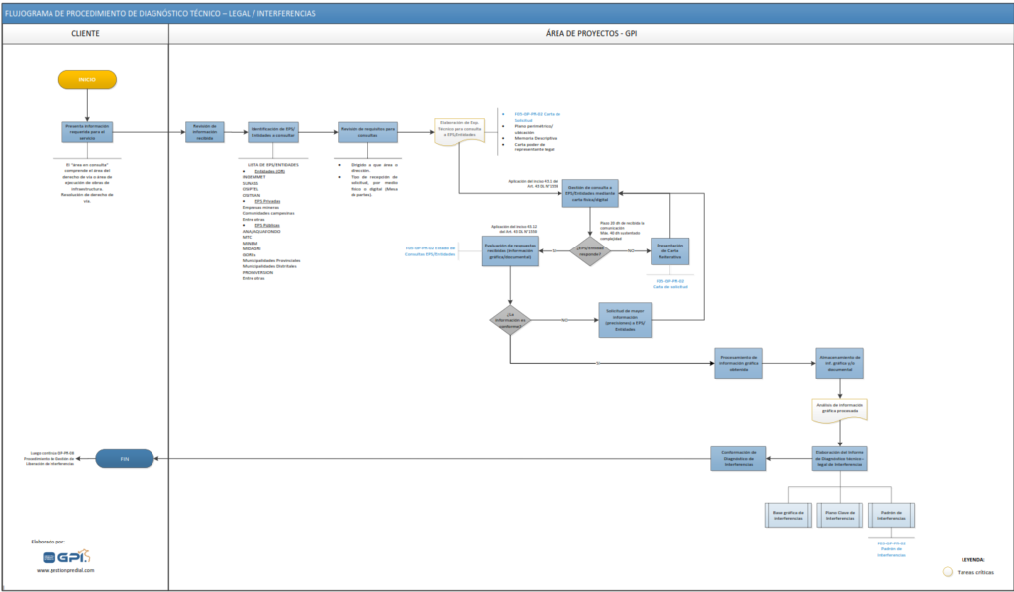Image resolution: width=1014 pixels, height=592 pixels.
Task: Click the '¿La información es conforme?' diamond
Action: pos(510,320)
